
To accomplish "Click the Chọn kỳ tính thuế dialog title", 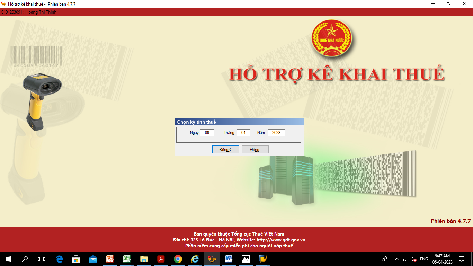I will pyautogui.click(x=196, y=122).
